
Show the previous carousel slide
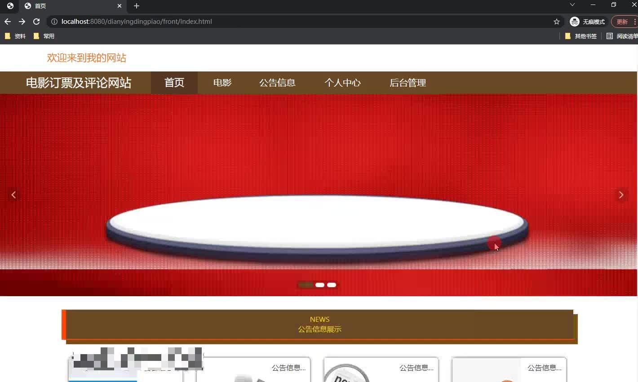13,195
